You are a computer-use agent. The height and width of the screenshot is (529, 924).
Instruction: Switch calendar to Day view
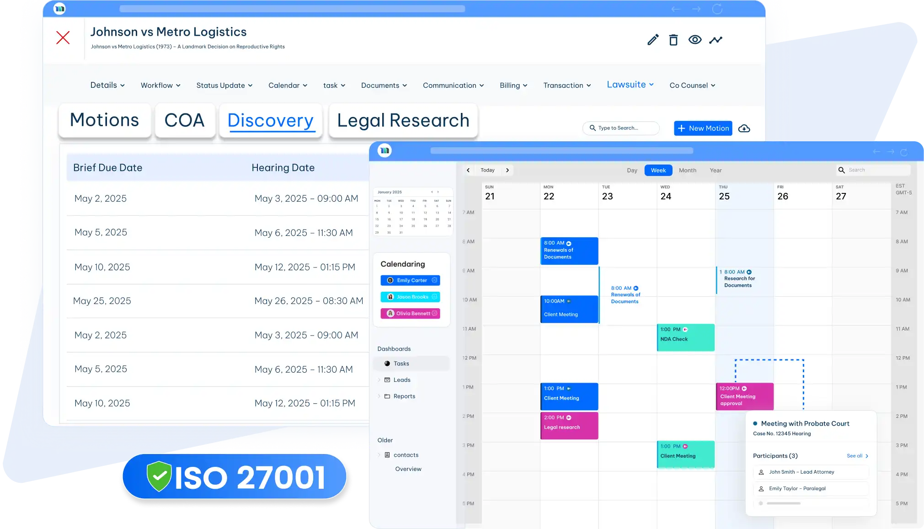point(632,171)
